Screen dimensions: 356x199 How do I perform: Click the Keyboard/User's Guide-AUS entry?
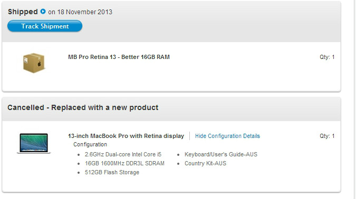[221, 154]
